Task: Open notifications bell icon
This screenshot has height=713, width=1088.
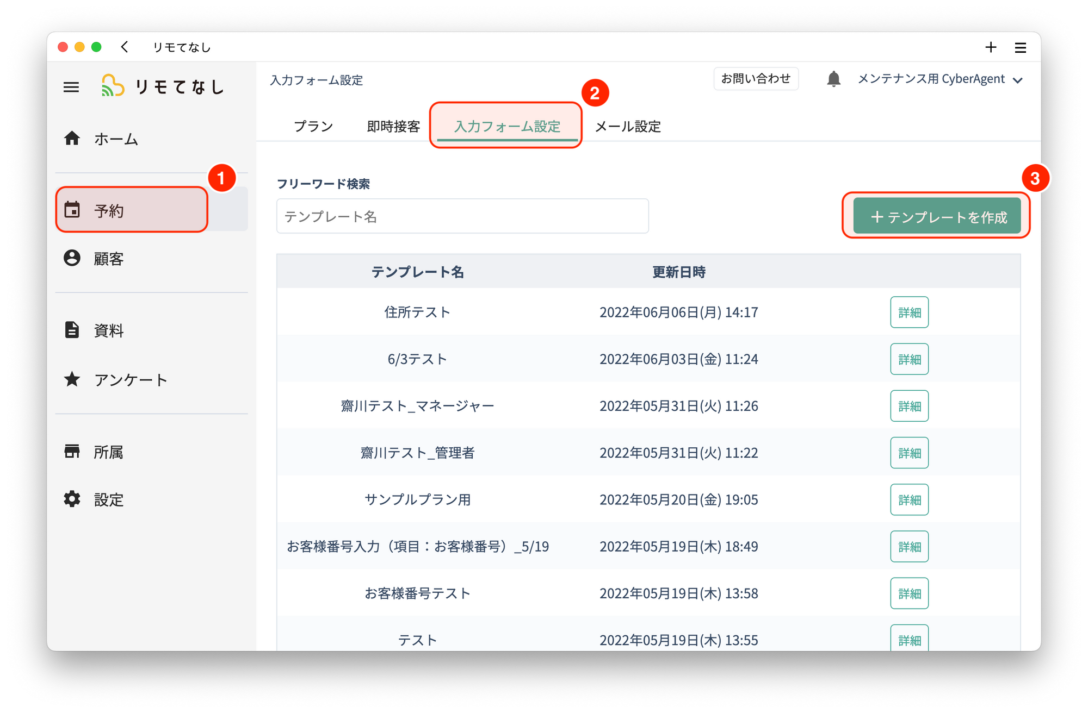Action: (833, 79)
